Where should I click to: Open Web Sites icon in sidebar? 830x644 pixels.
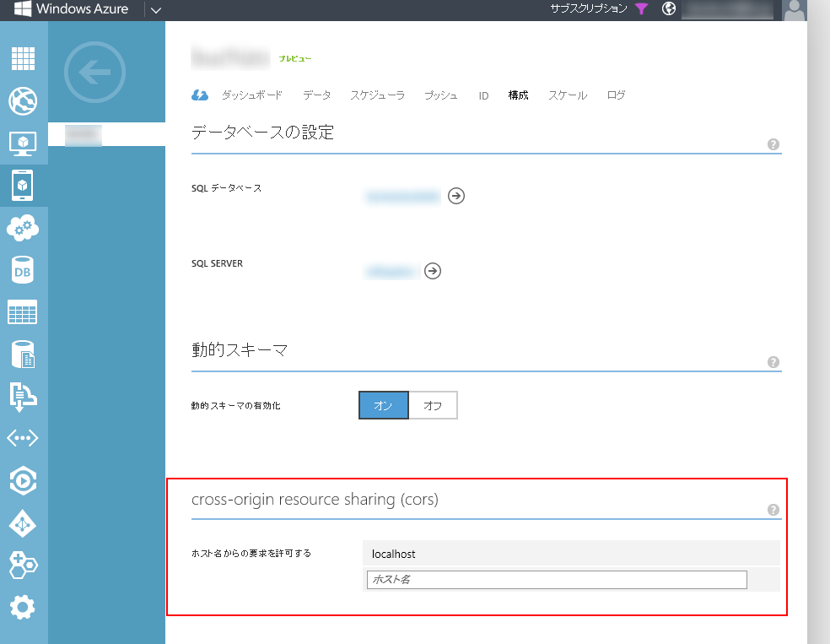[23, 101]
